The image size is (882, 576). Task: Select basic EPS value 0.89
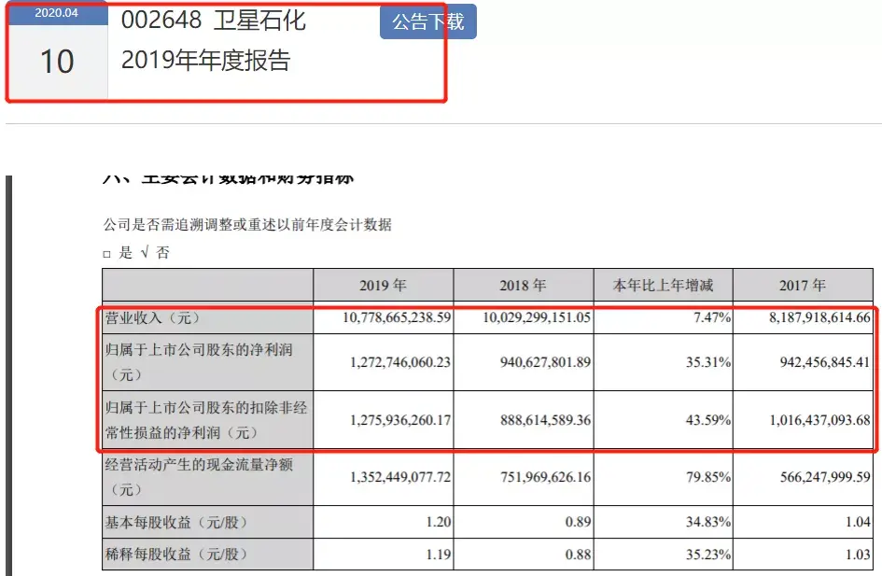tap(579, 522)
